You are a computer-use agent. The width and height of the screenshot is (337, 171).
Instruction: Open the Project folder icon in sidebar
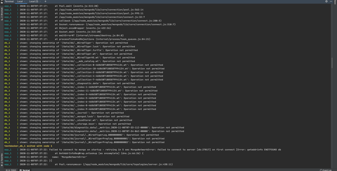pyautogui.click(x=2, y=2)
